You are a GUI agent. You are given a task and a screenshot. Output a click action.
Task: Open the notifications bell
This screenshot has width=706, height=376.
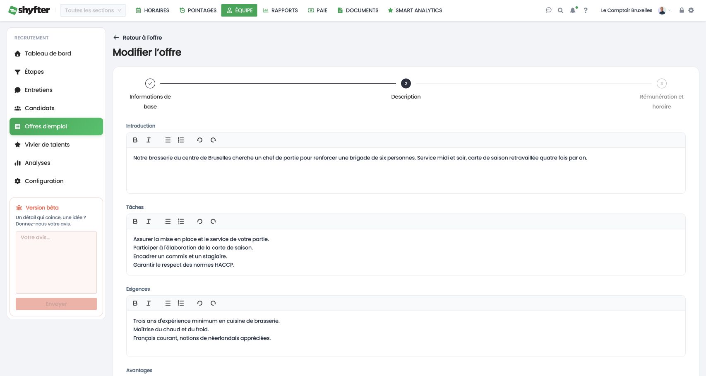pyautogui.click(x=573, y=10)
